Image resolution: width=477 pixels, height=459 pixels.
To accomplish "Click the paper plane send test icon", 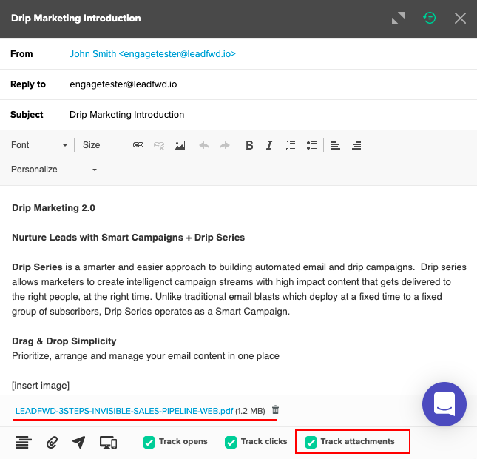I will [79, 442].
